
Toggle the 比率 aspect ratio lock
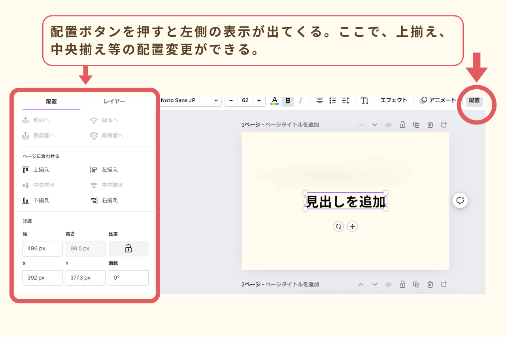pos(128,249)
